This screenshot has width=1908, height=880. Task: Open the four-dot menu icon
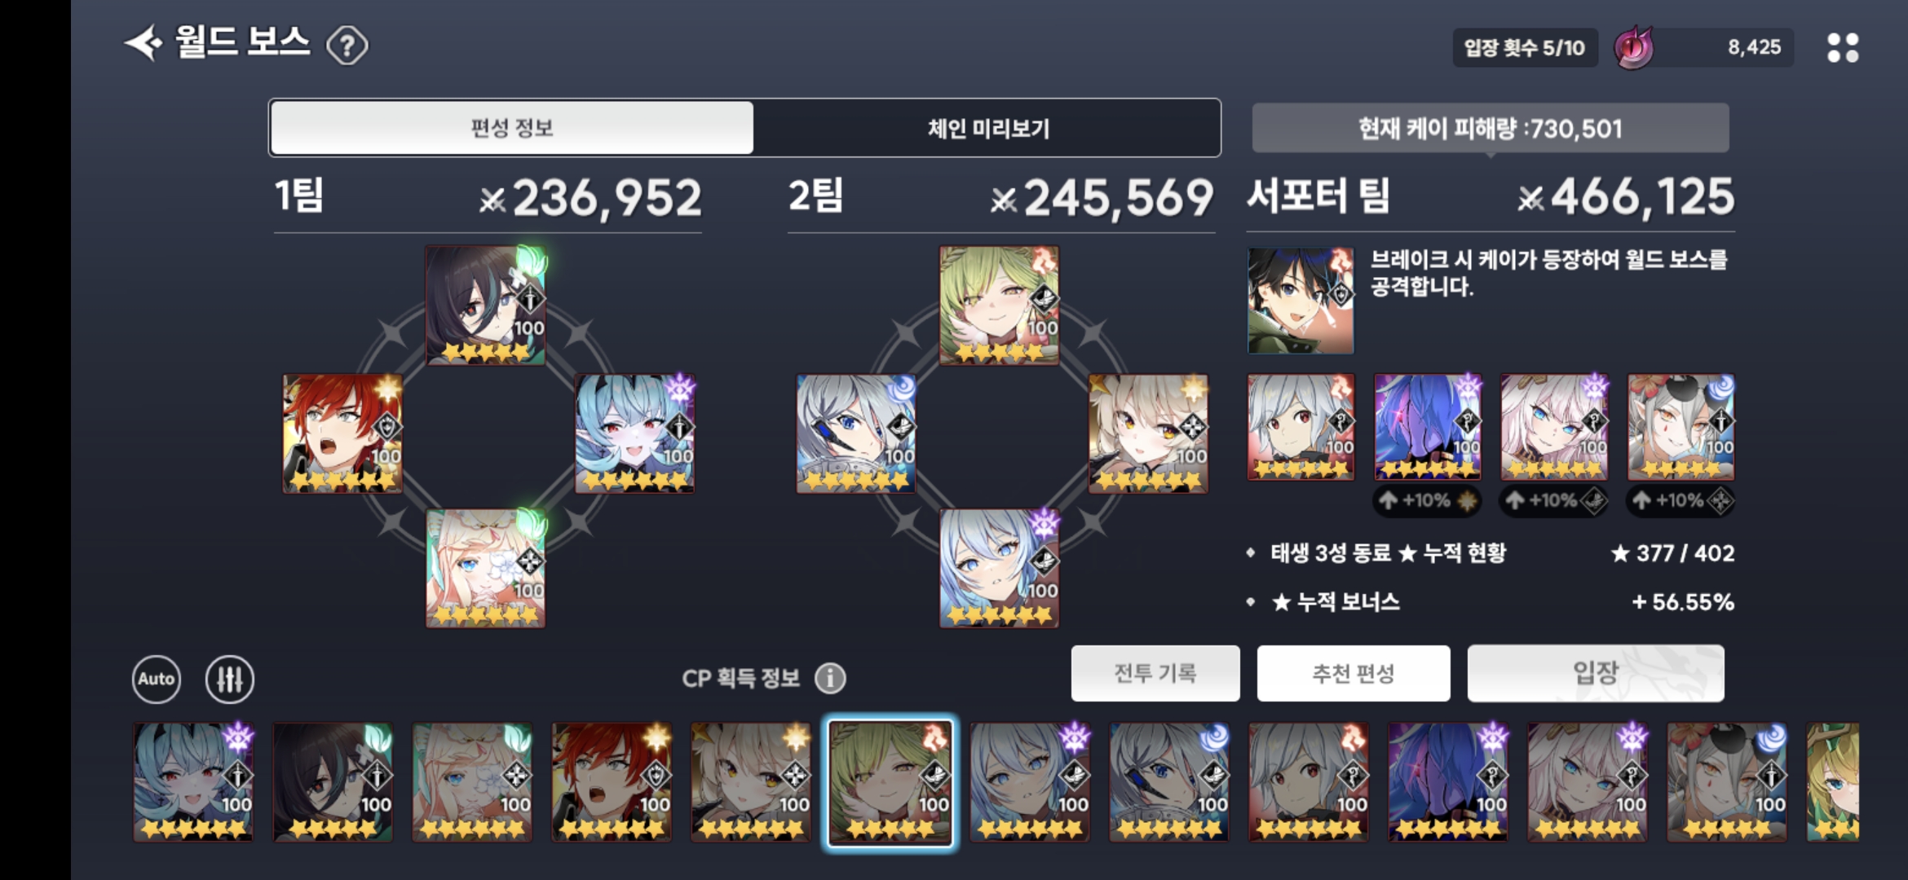tap(1843, 47)
